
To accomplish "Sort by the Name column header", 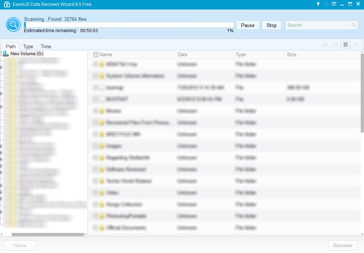I will click(106, 55).
